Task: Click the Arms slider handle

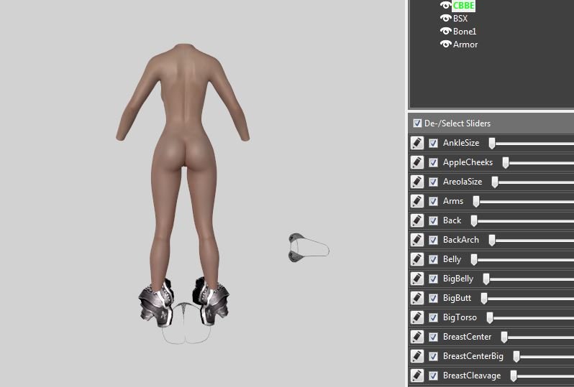Action: point(476,202)
